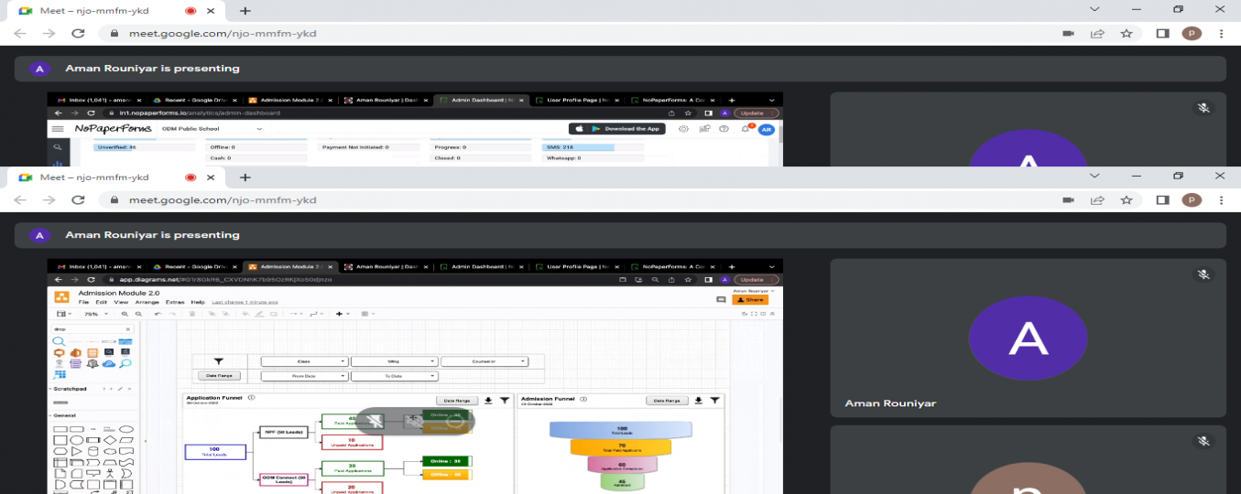Click the search magnifier in NoPaperForms sidebar
The image size is (1241, 494).
pyautogui.click(x=57, y=146)
